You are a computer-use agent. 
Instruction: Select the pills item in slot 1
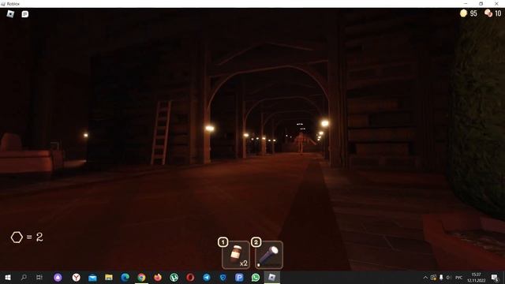(236, 255)
